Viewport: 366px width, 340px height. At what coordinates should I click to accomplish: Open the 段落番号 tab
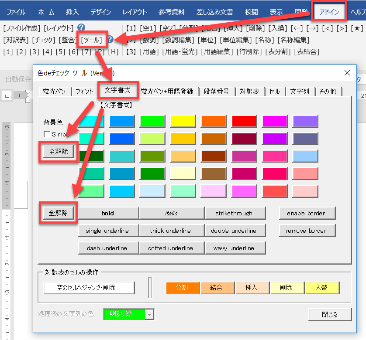[217, 91]
